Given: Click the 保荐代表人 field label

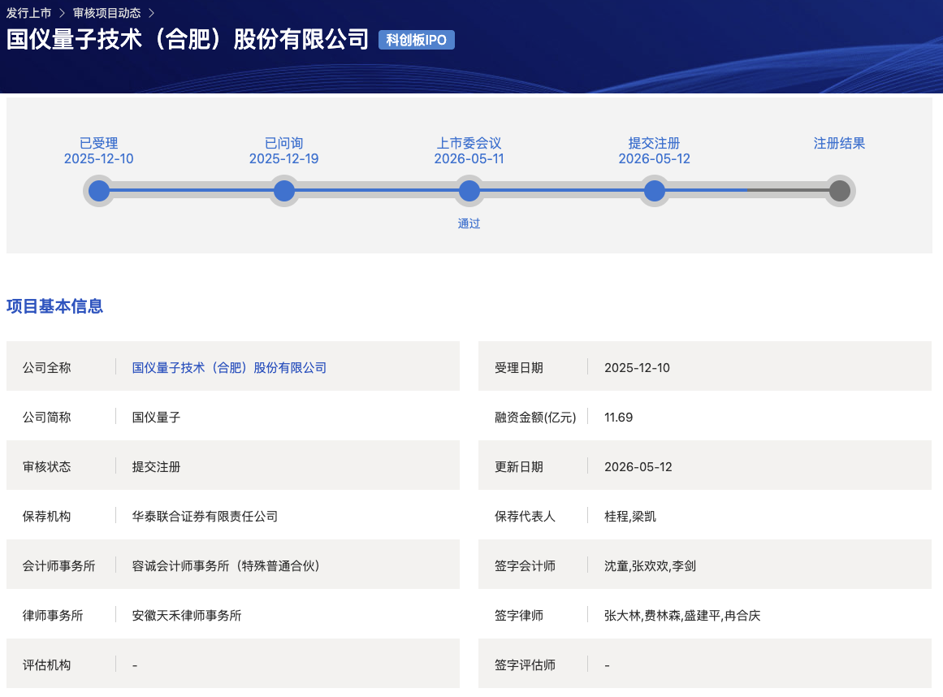Looking at the screenshot, I should [x=525, y=516].
